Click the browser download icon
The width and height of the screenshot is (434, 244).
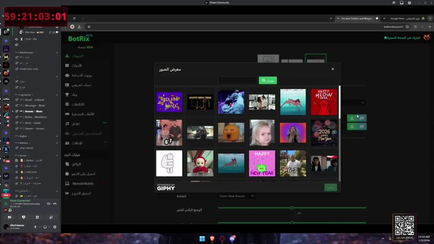[79, 27]
